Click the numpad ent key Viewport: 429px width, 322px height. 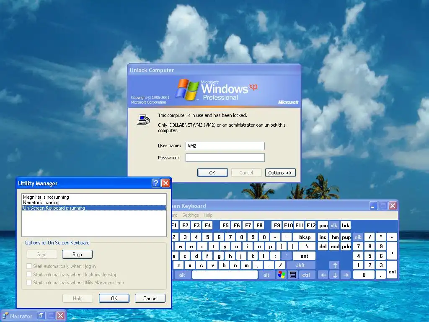pyautogui.click(x=392, y=270)
